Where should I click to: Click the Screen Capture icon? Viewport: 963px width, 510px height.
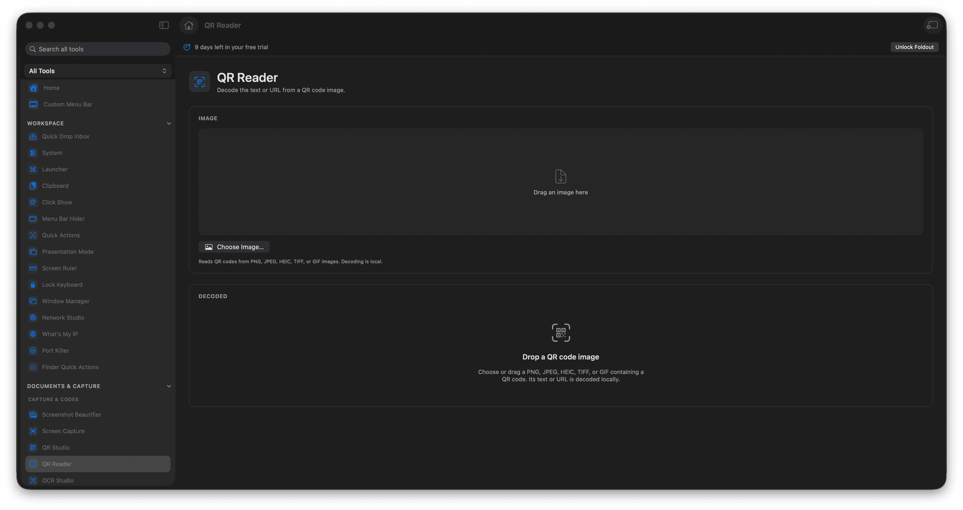coord(33,431)
